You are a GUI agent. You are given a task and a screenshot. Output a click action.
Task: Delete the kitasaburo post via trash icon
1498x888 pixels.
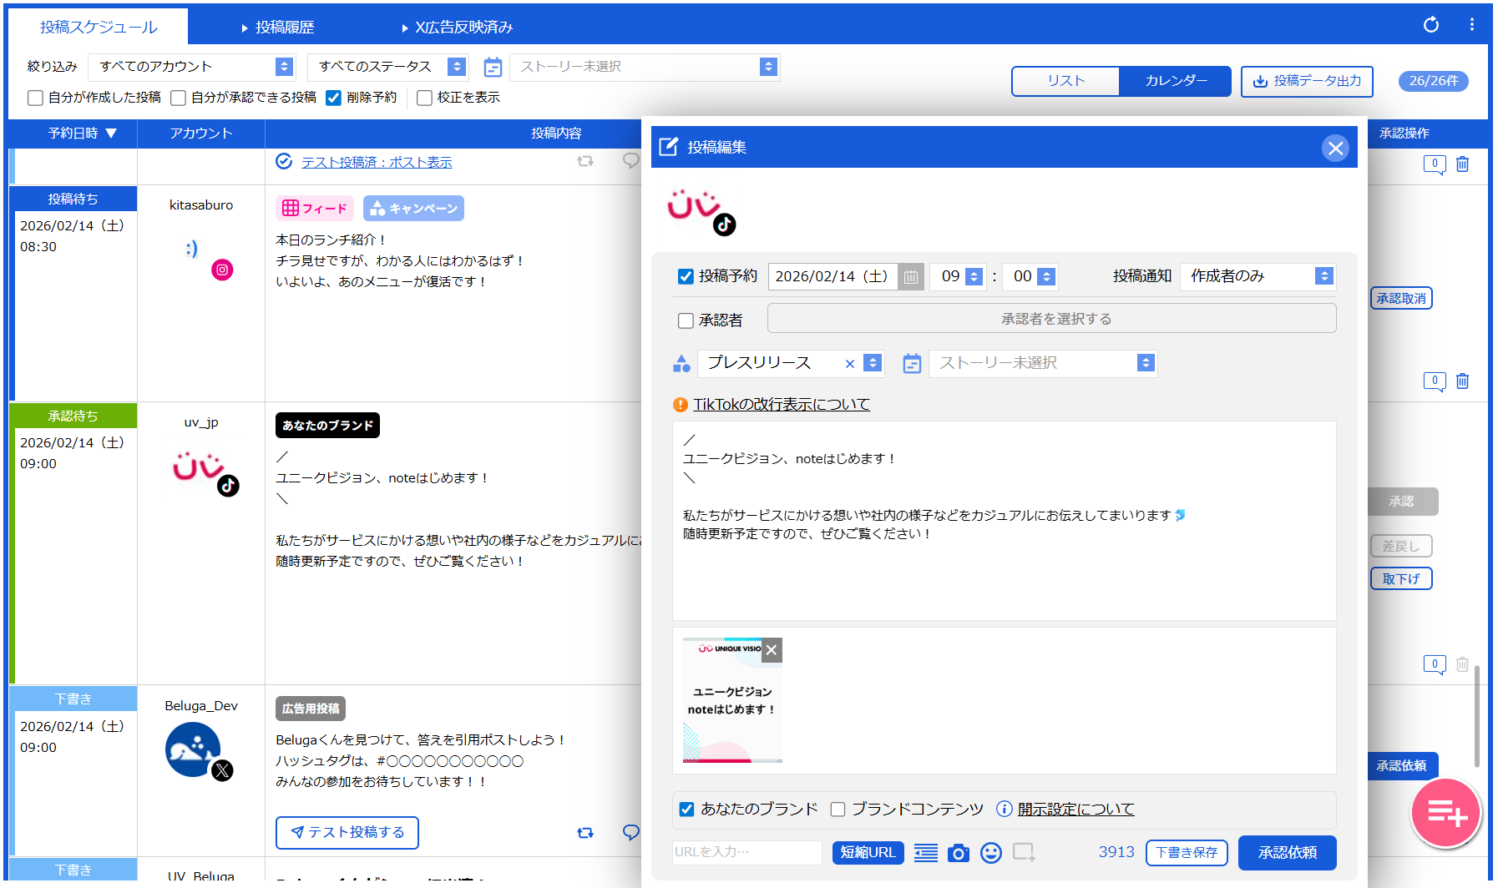tap(1462, 381)
